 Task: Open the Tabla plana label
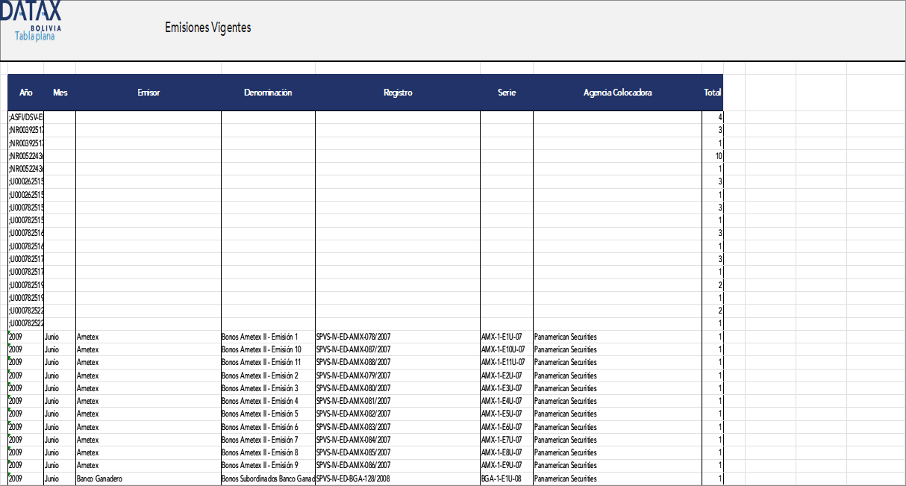pos(35,36)
